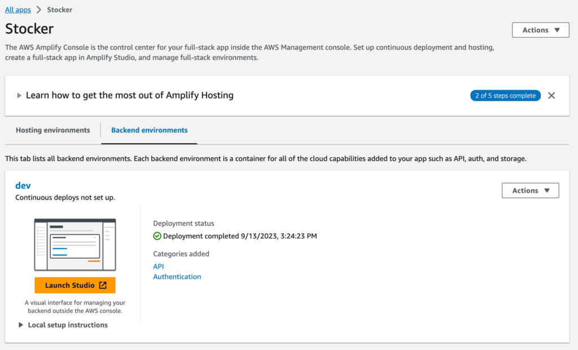Click the Deployment completed timestamp text
This screenshot has width=578, height=350.
[240, 236]
